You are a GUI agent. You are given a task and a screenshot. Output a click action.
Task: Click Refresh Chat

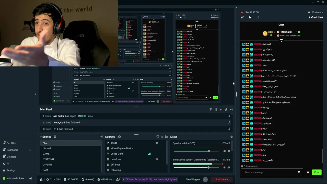pos(316,17)
